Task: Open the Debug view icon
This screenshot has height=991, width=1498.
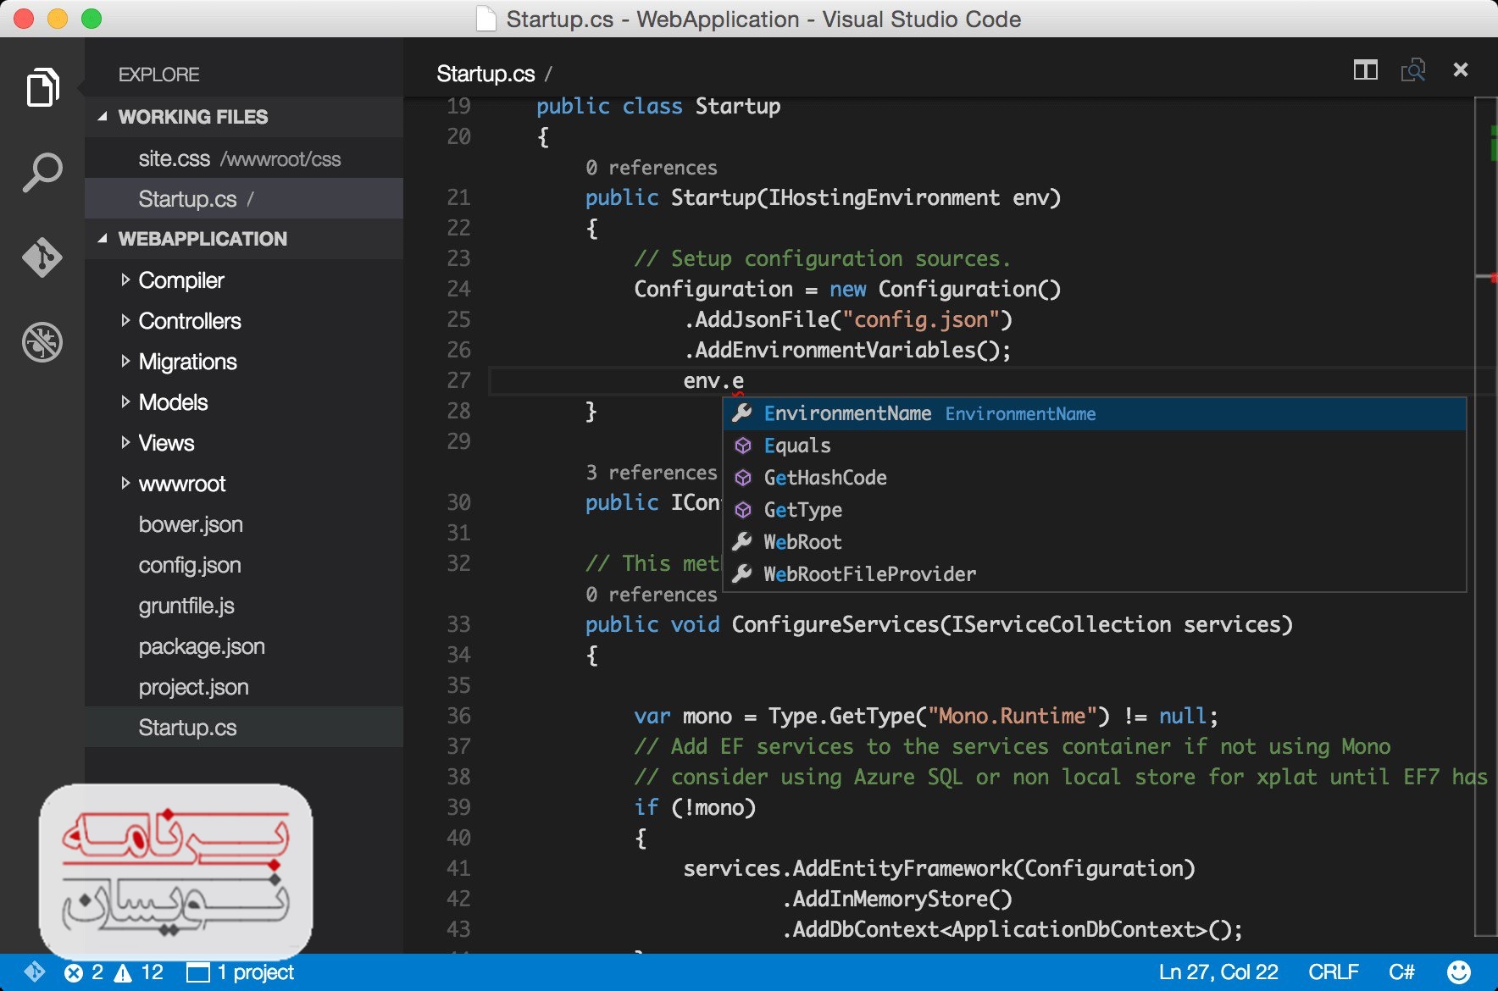Action: pyautogui.click(x=42, y=342)
